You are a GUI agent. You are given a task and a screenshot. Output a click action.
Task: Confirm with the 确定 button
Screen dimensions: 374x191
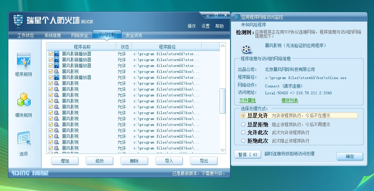(350, 157)
